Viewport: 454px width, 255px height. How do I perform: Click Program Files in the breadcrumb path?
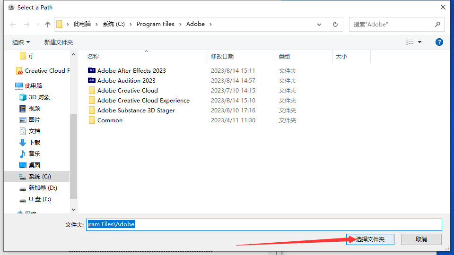pyautogui.click(x=155, y=24)
